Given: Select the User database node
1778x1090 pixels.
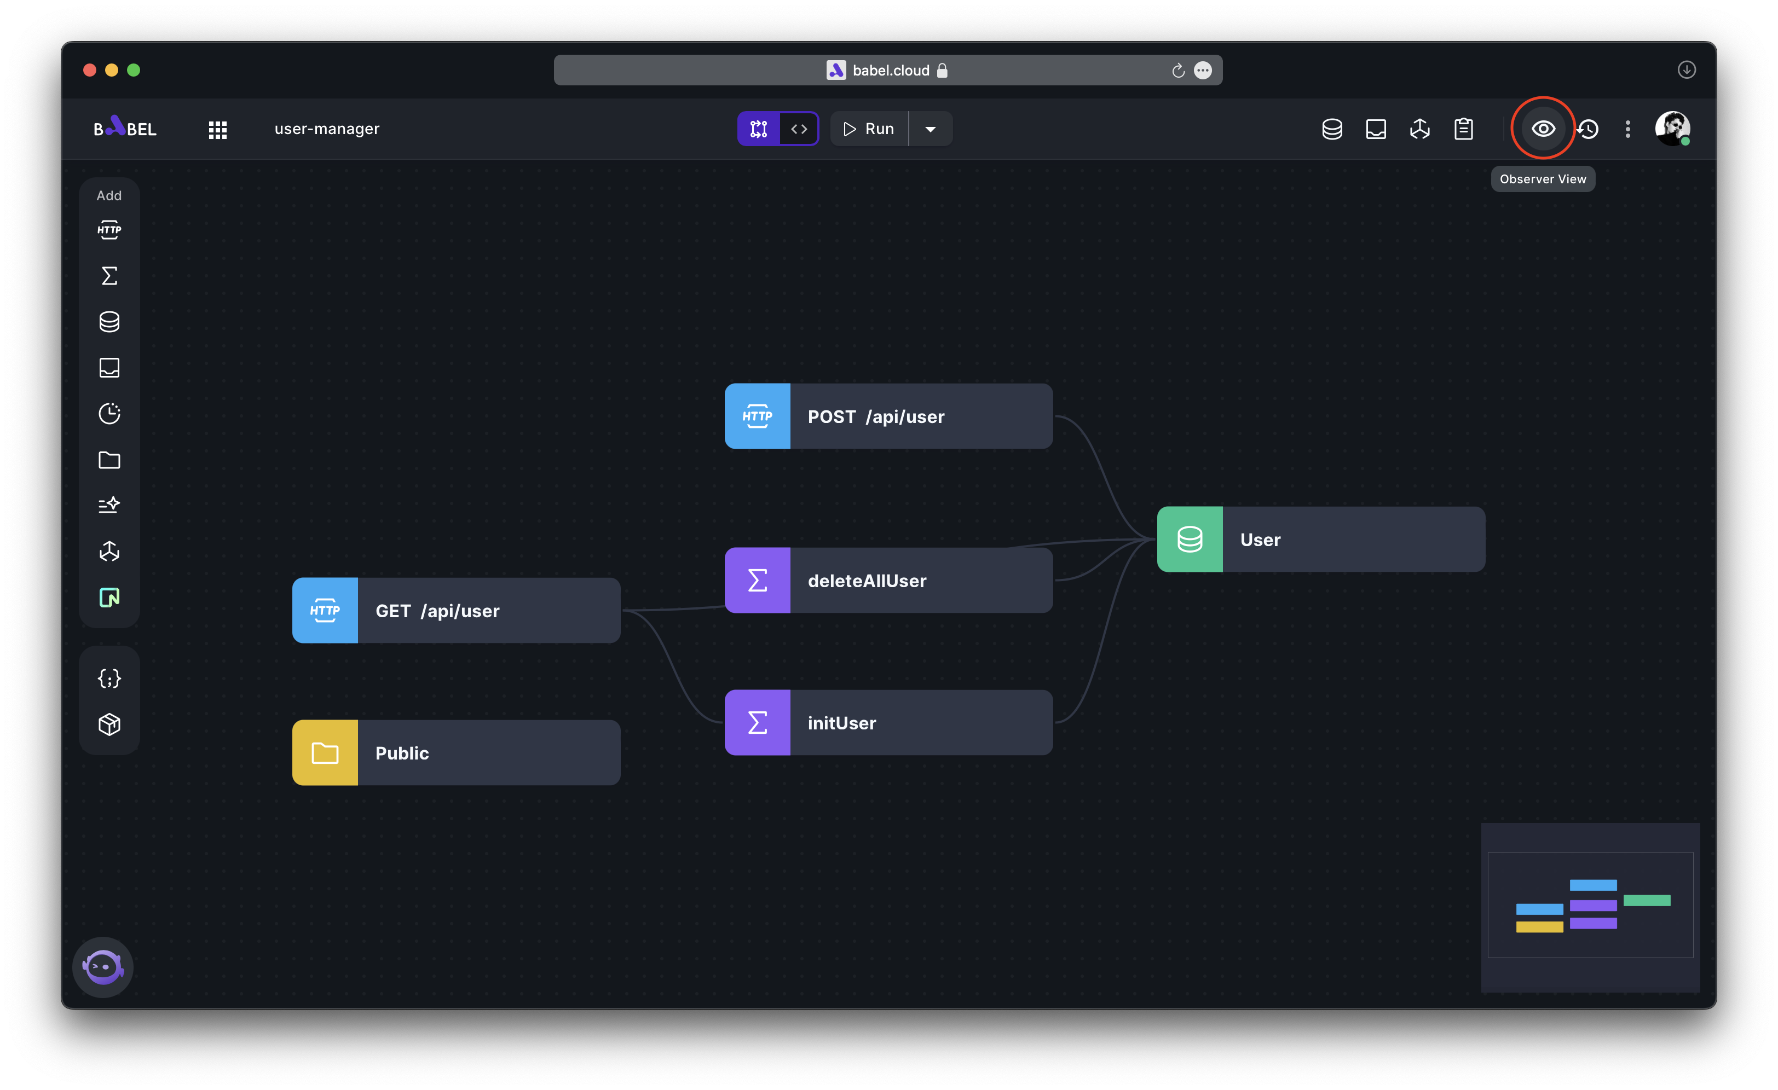Looking at the screenshot, I should click(x=1321, y=540).
